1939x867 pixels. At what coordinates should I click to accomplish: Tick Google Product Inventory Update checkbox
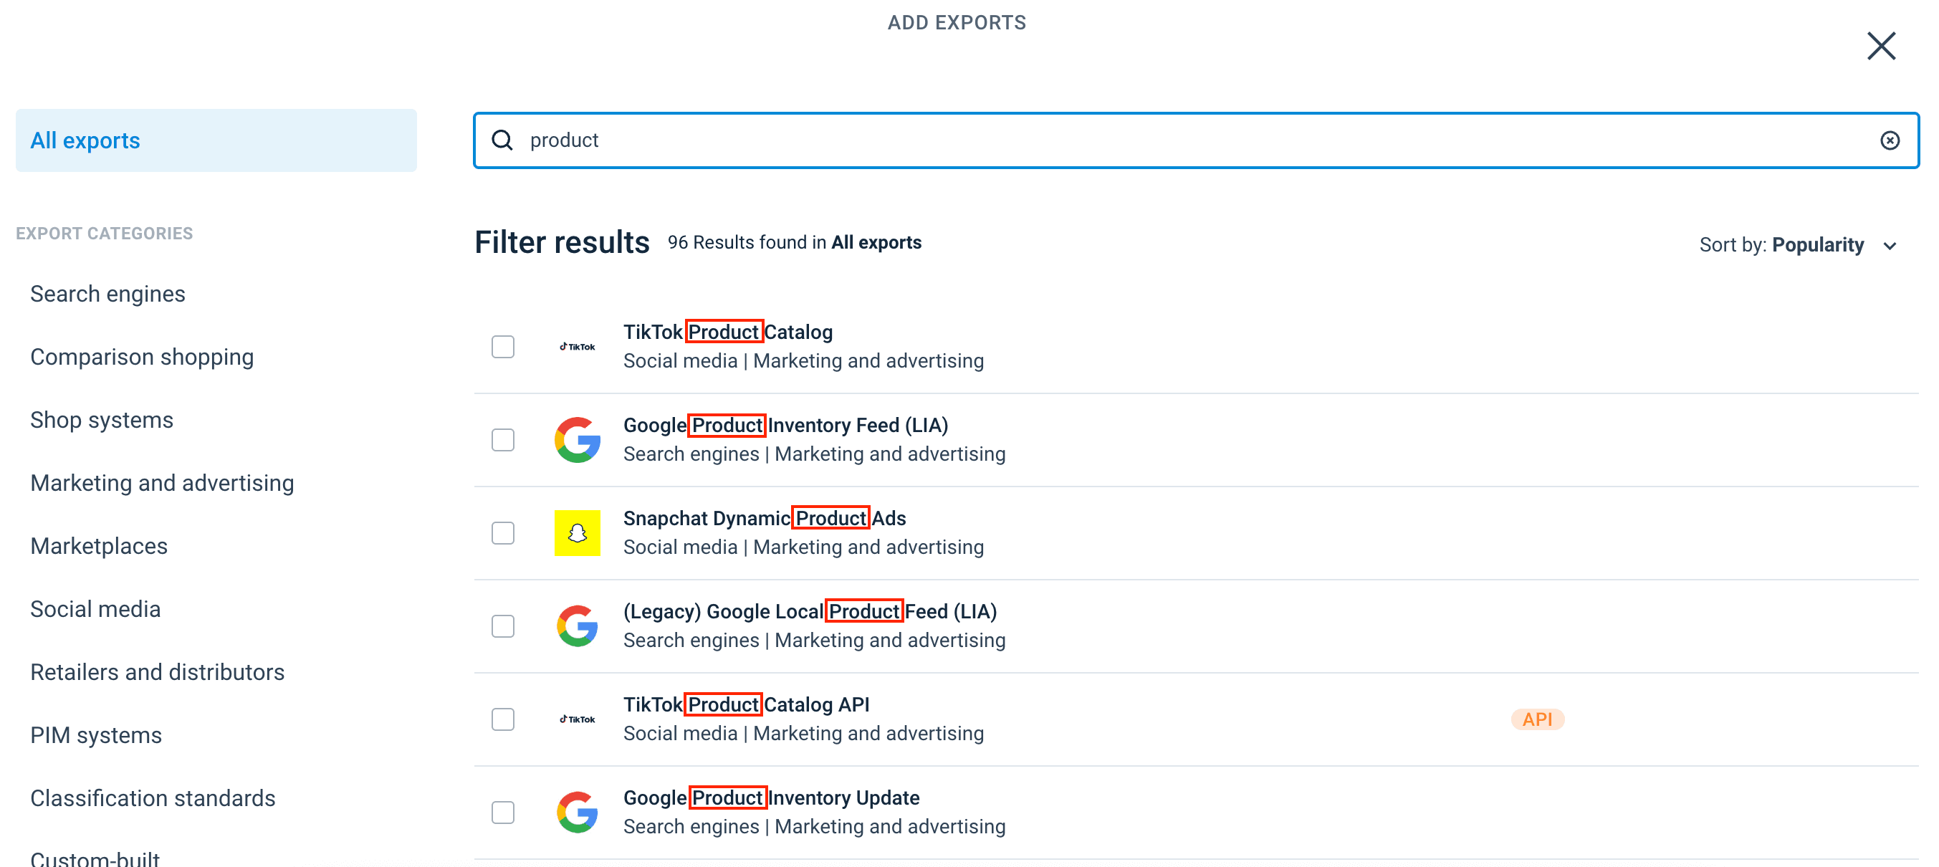503,812
